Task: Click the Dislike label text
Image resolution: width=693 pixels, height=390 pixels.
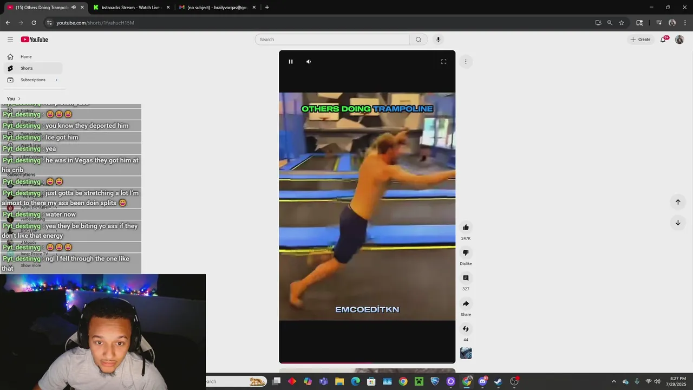Action: 466,264
